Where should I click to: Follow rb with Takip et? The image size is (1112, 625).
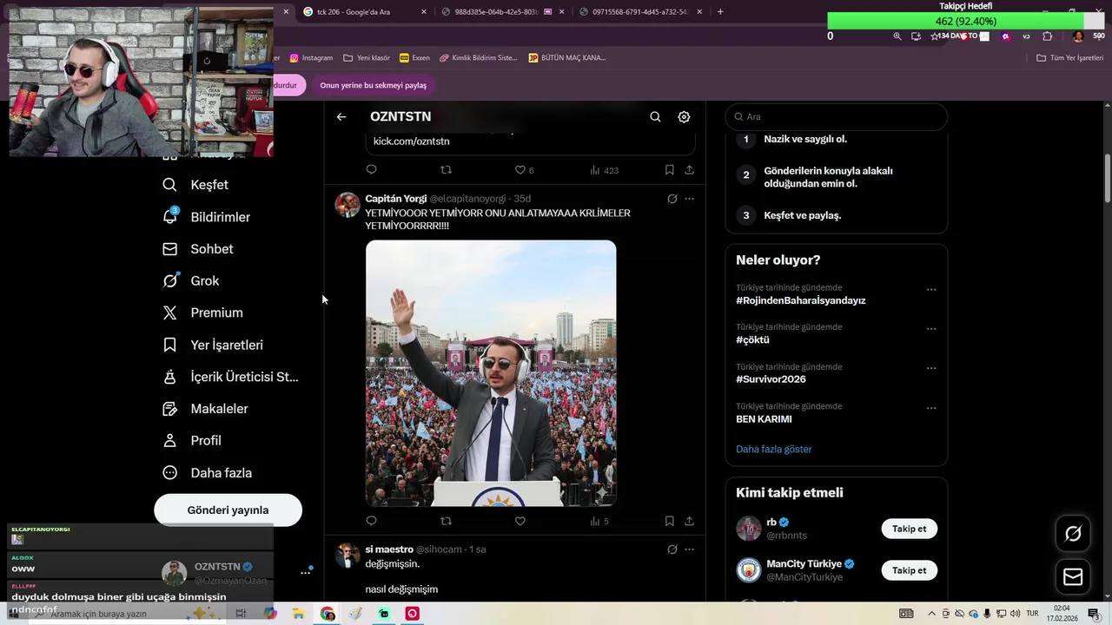click(909, 529)
